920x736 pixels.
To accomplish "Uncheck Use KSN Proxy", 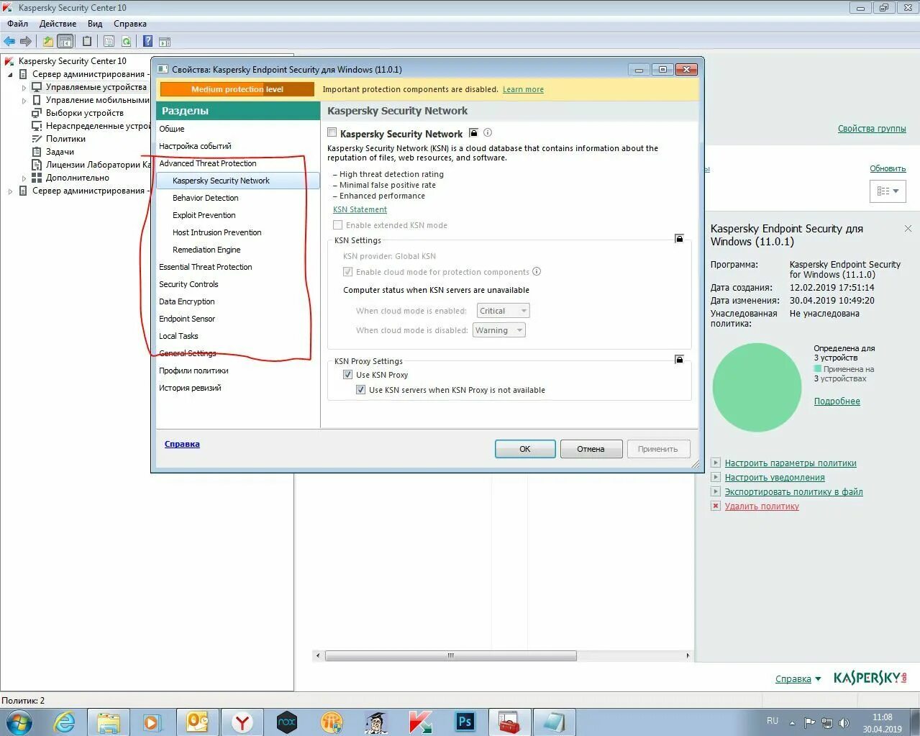I will (x=347, y=375).
